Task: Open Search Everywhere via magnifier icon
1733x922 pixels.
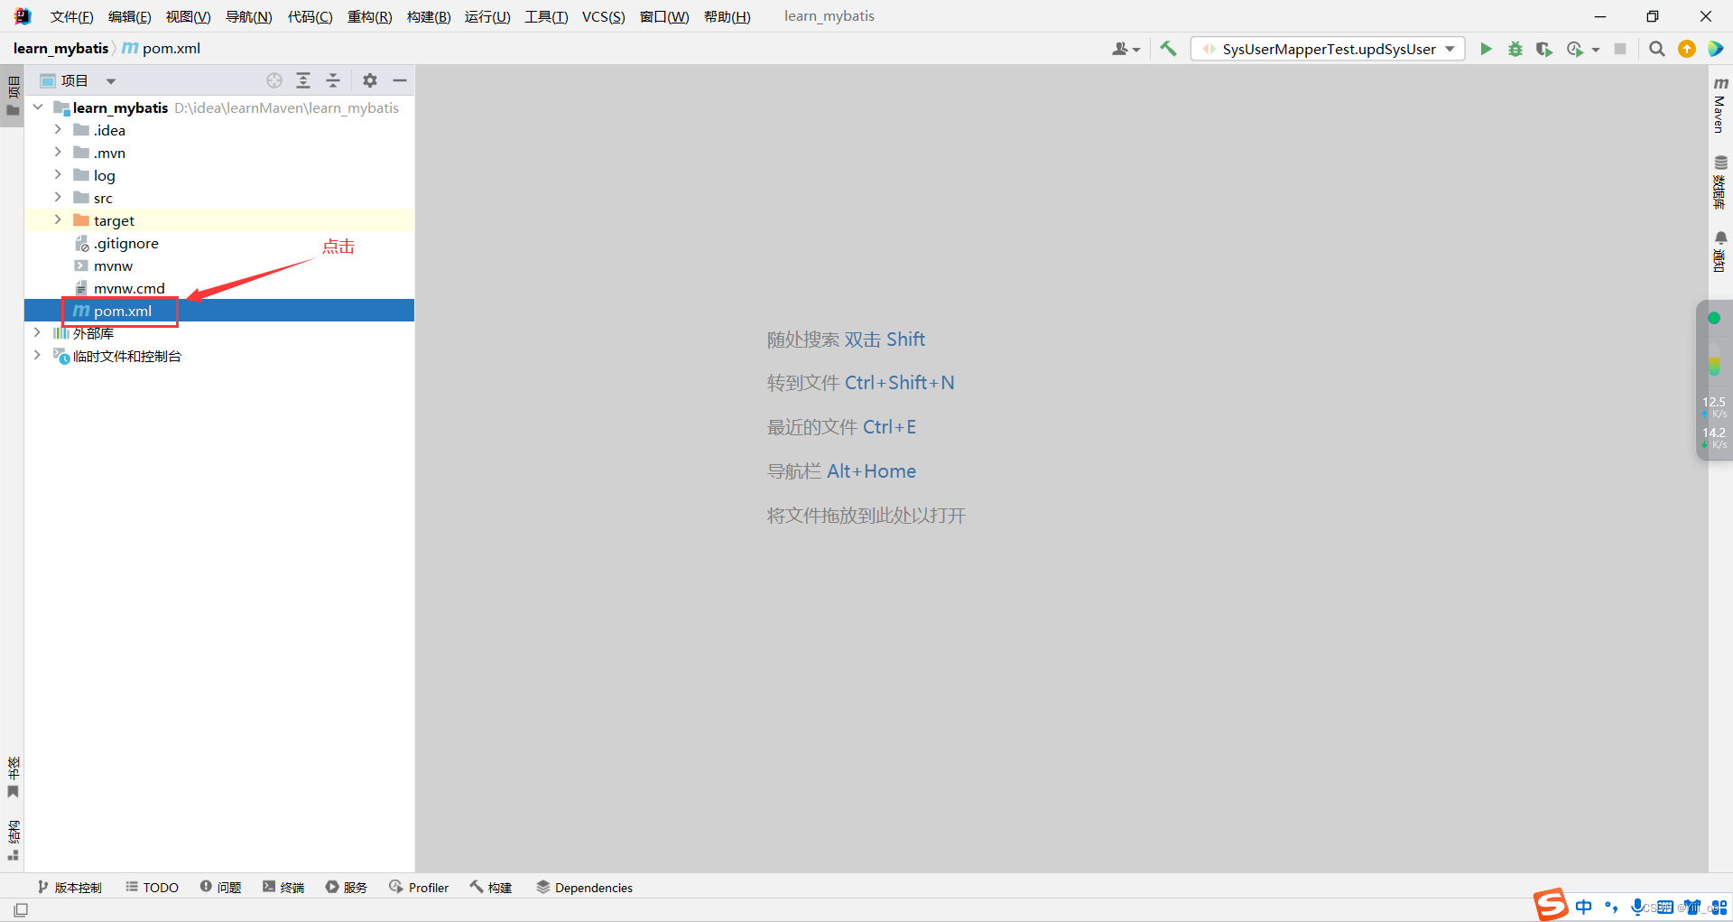Action: pyautogui.click(x=1656, y=49)
